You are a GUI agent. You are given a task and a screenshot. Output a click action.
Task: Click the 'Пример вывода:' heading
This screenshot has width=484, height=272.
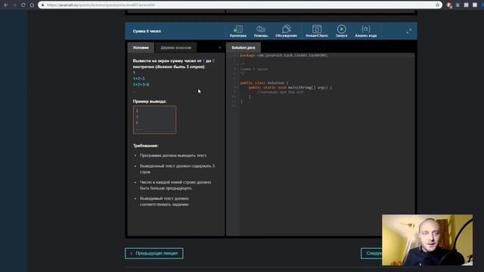[x=150, y=101]
